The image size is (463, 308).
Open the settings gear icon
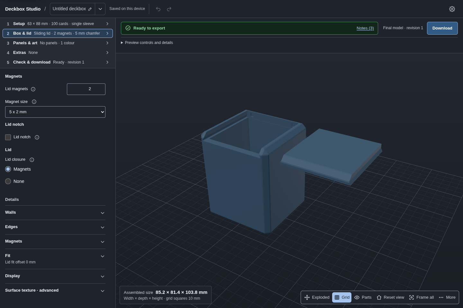[452, 9]
